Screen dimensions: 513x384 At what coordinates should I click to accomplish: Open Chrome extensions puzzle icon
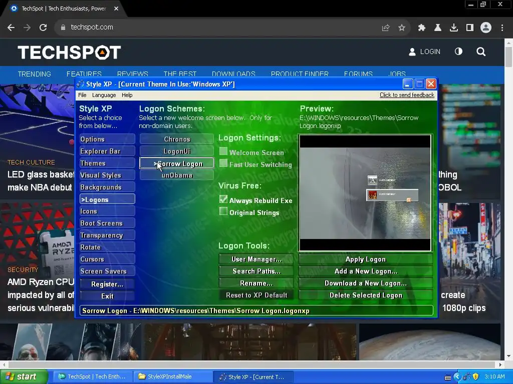(422, 28)
